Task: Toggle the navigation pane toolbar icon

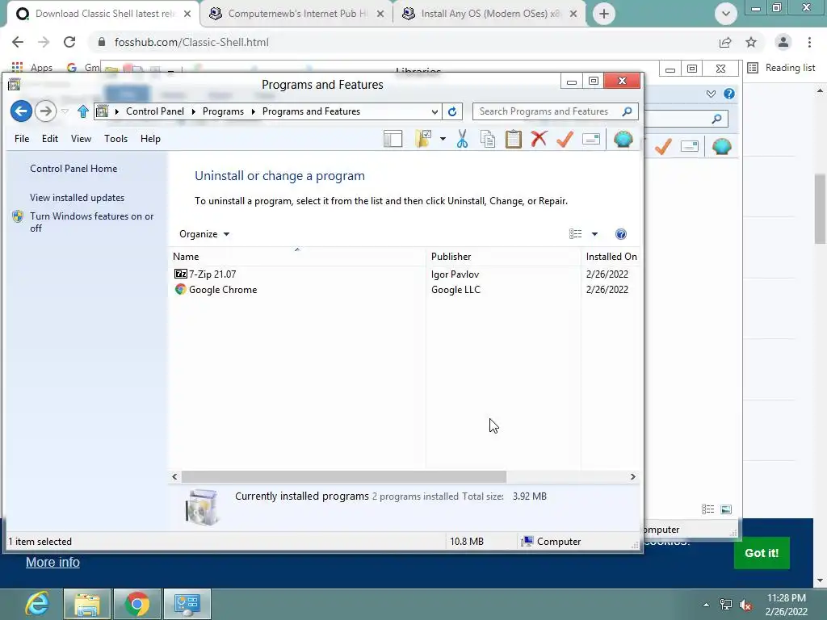Action: pos(393,139)
